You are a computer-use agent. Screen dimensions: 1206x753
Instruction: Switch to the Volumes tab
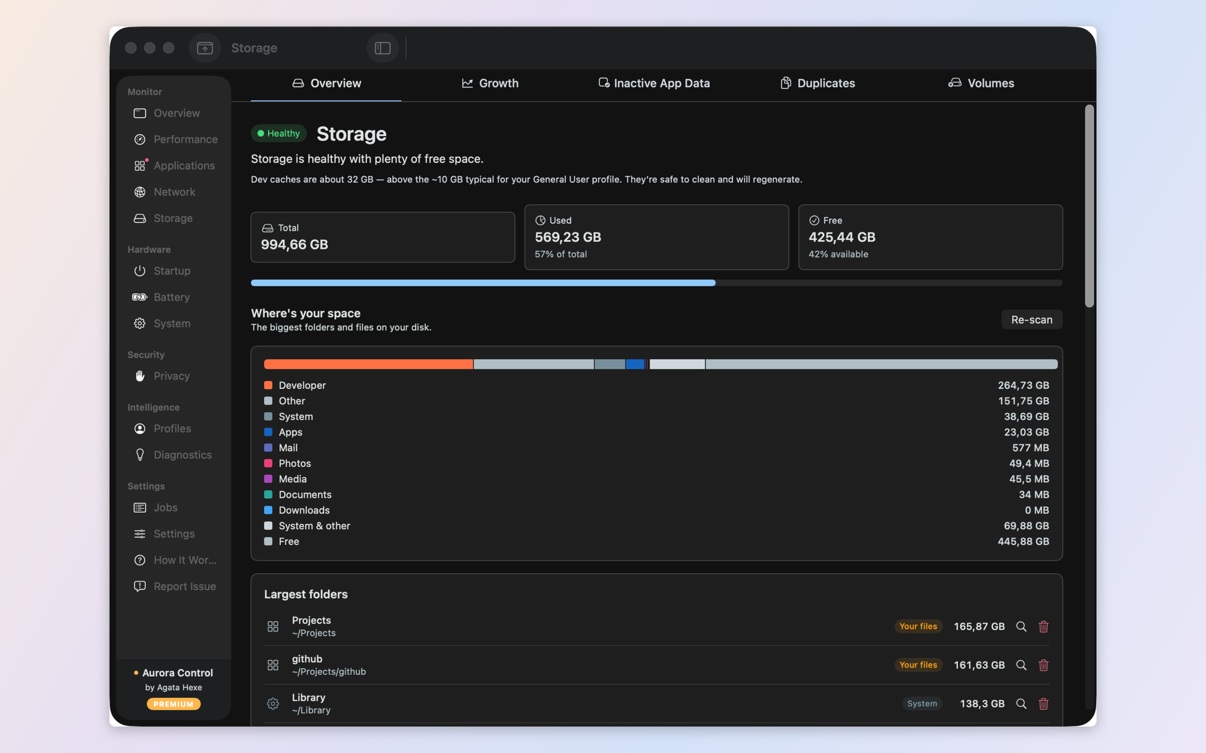tap(981, 83)
